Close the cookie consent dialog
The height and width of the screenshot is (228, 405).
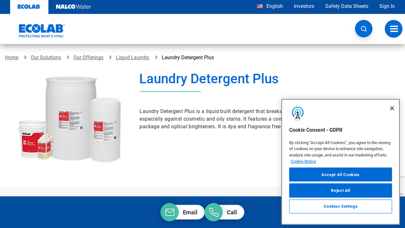[x=392, y=108]
